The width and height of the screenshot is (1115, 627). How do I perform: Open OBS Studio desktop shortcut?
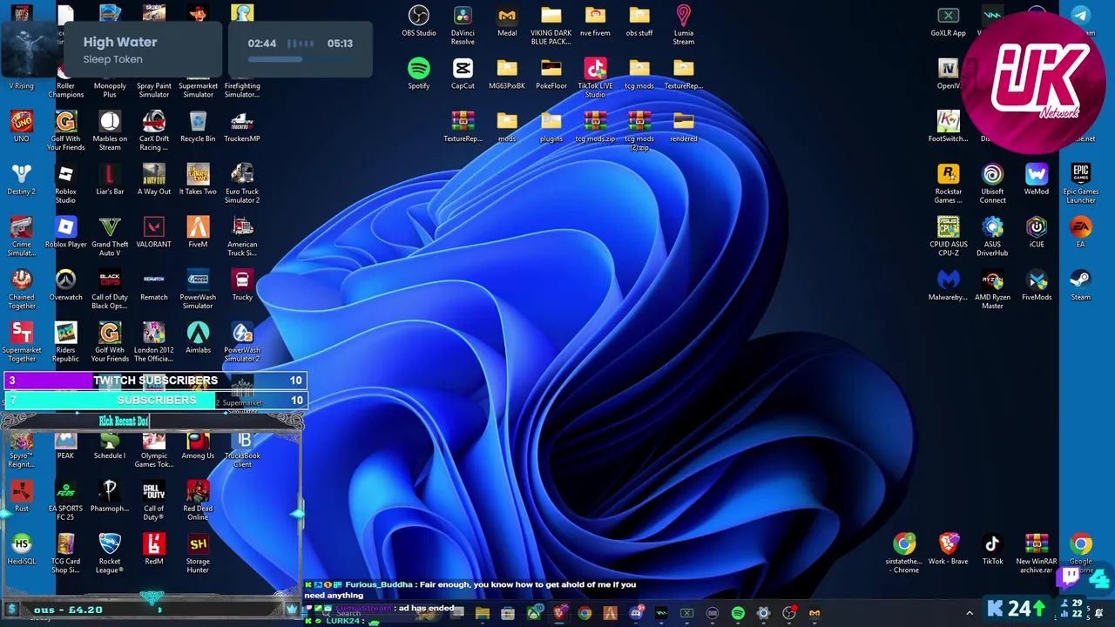419,21
